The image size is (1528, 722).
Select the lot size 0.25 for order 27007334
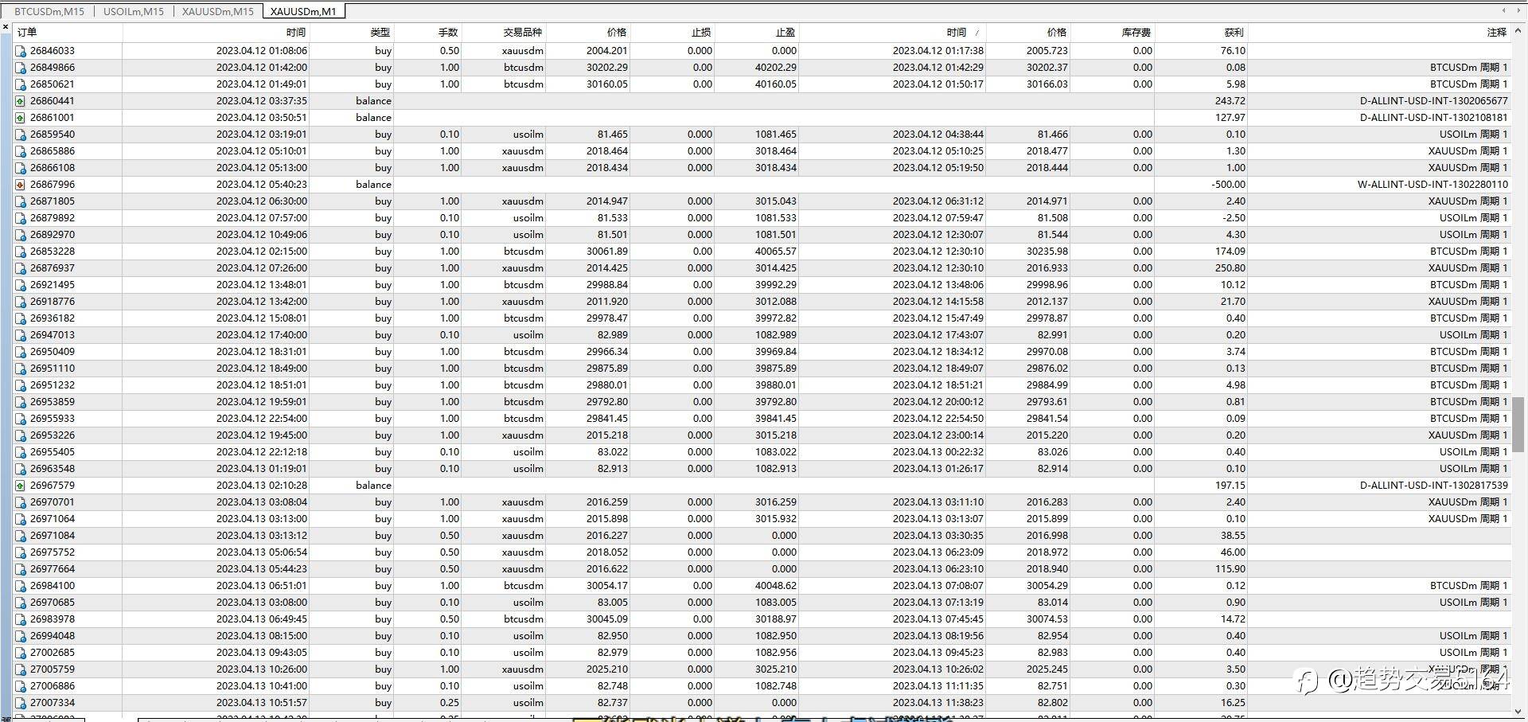tap(450, 703)
